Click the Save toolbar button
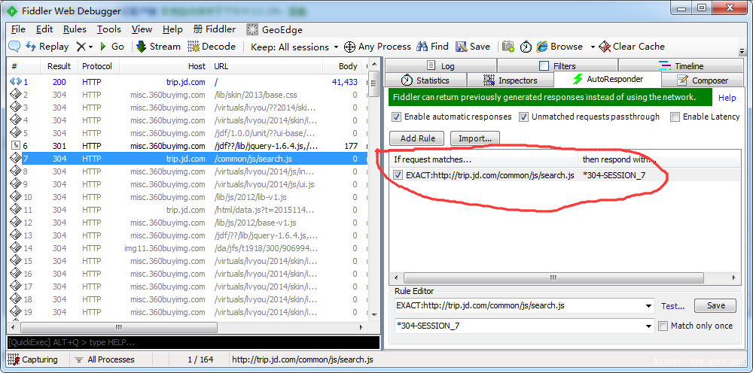 (473, 47)
